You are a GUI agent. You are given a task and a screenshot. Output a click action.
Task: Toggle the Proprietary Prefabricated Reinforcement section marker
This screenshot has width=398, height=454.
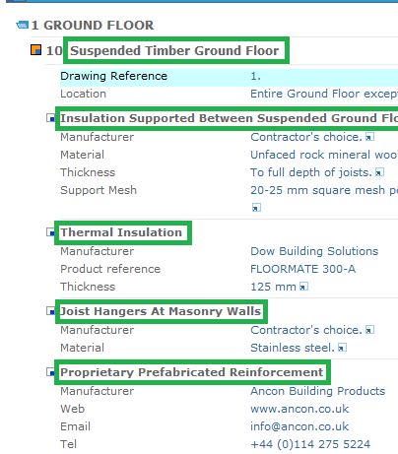pyautogui.click(x=50, y=372)
